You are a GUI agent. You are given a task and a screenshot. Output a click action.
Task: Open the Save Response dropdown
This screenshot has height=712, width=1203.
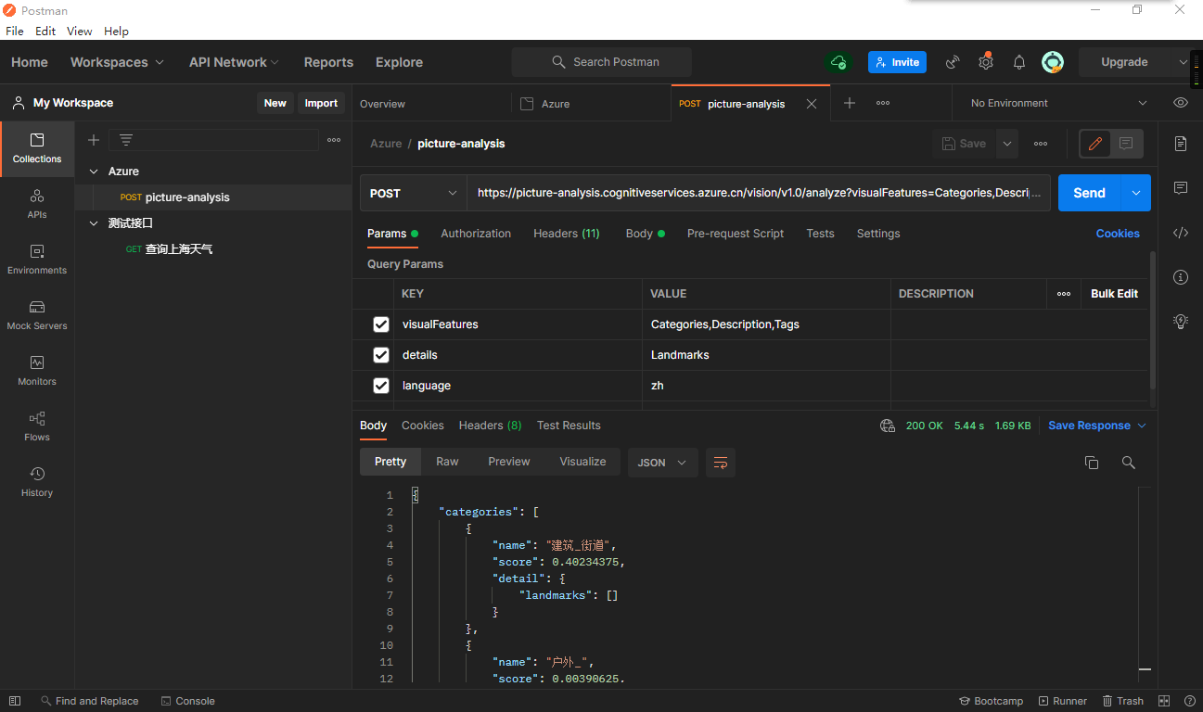1097,426
